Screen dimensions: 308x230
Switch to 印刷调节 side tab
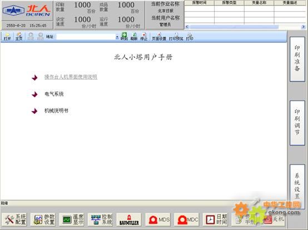click(x=297, y=123)
